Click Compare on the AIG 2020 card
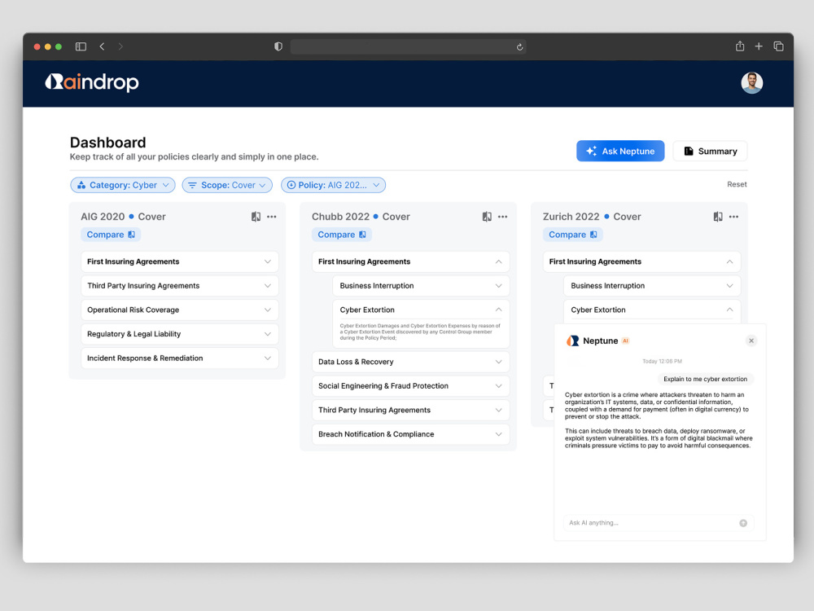The width and height of the screenshot is (814, 611). pos(111,235)
